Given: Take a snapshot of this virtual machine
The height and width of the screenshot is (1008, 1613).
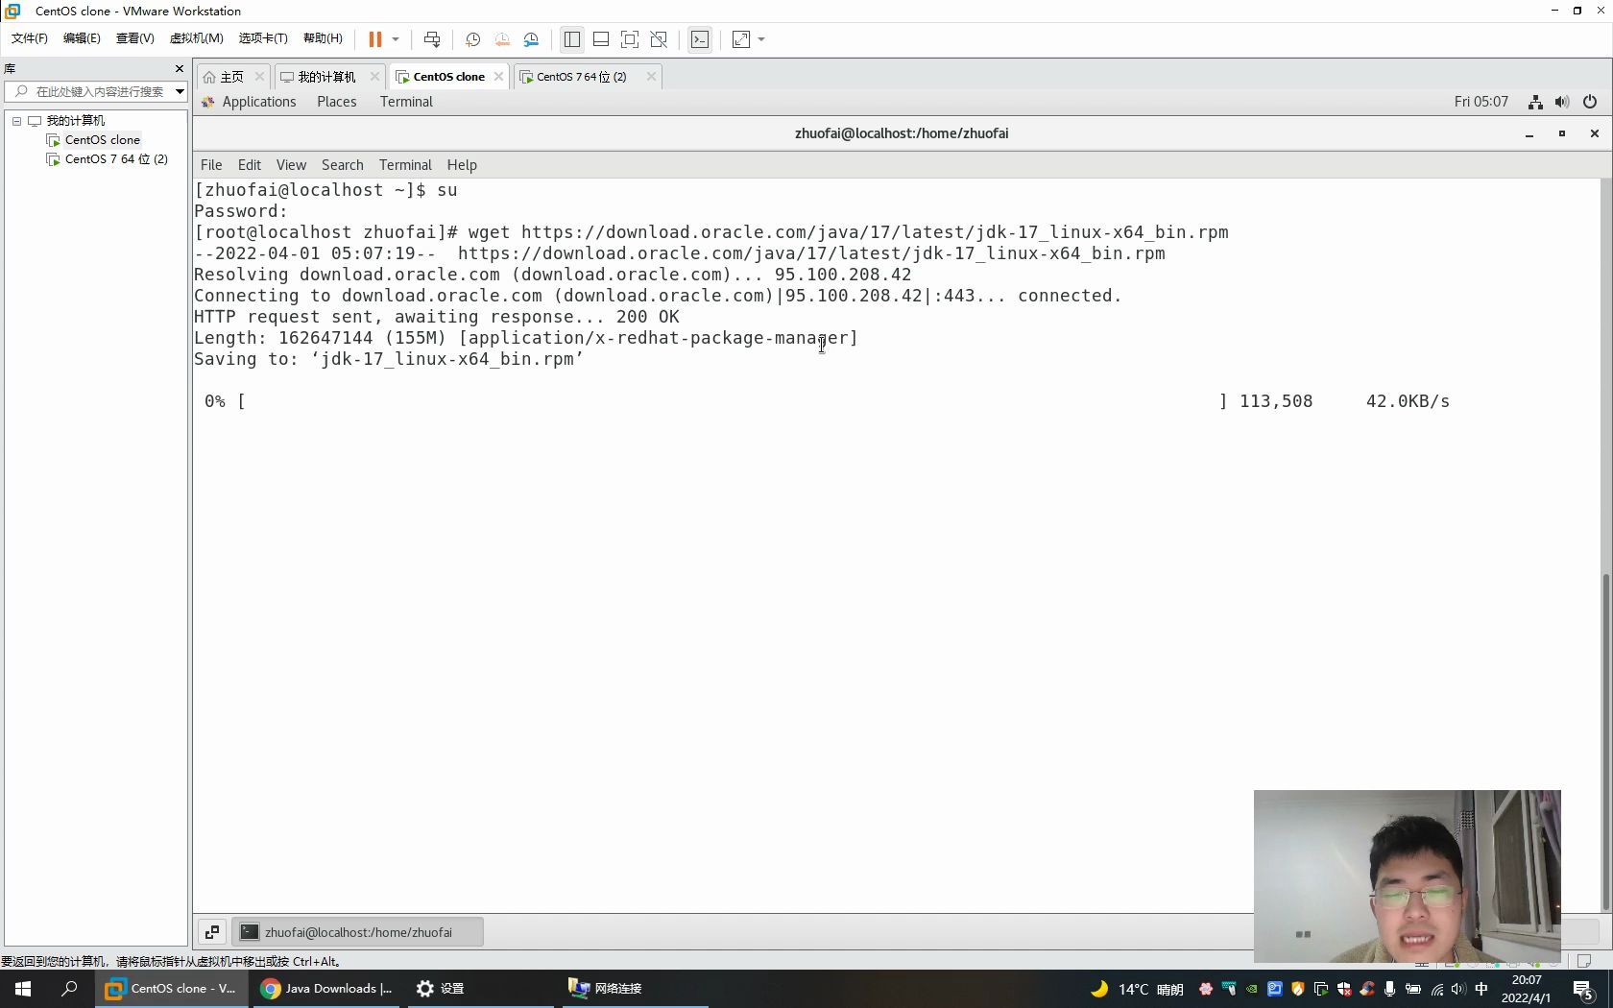Looking at the screenshot, I should pos(471,39).
